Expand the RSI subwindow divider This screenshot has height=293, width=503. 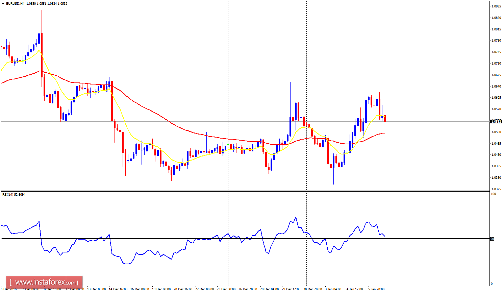point(236,191)
